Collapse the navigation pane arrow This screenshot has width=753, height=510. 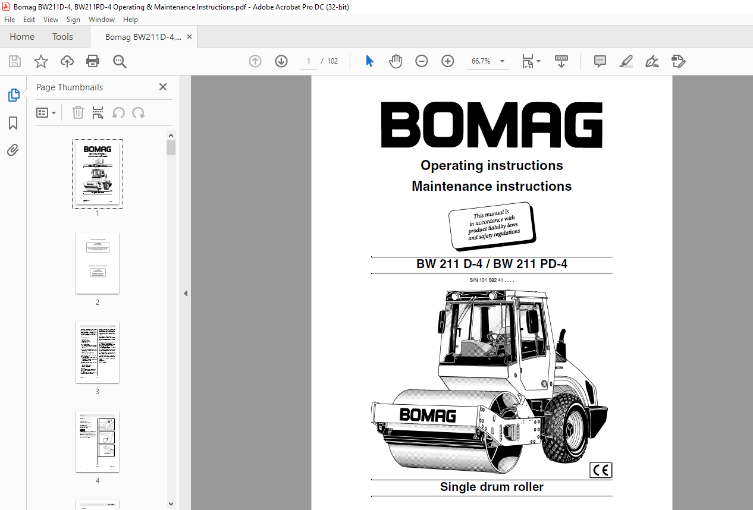(185, 293)
